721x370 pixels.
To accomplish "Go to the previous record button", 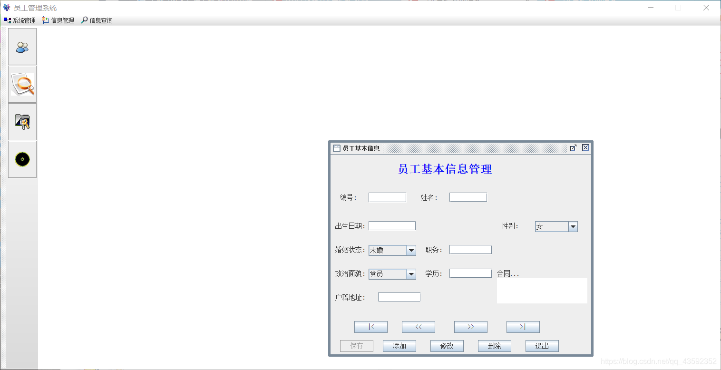I will pos(419,327).
